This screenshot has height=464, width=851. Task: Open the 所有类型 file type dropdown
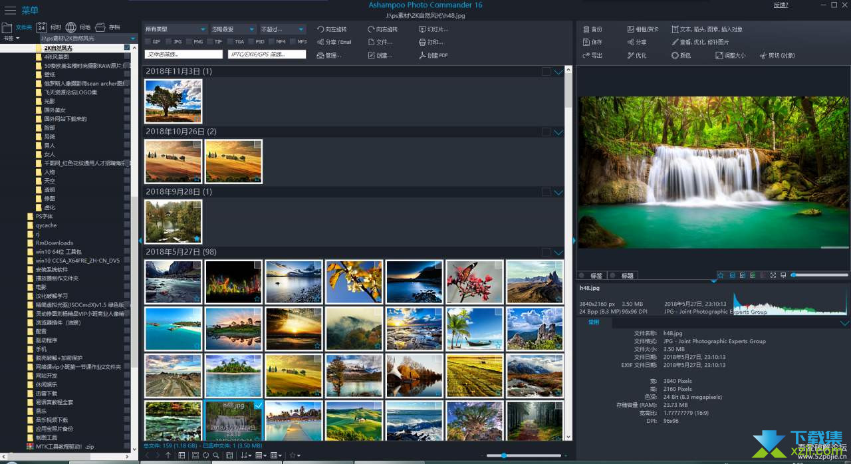pyautogui.click(x=176, y=29)
